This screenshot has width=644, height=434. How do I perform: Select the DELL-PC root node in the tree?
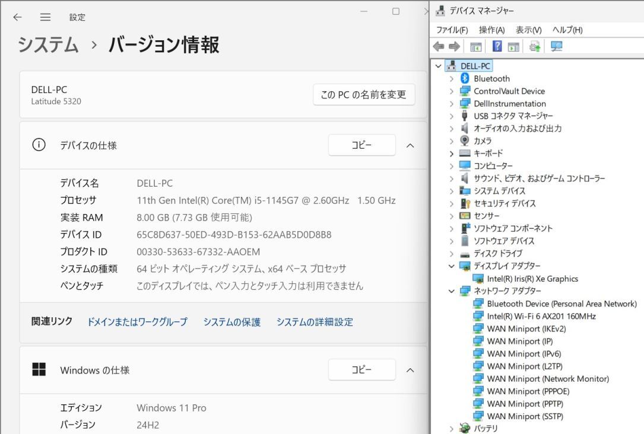(x=473, y=66)
